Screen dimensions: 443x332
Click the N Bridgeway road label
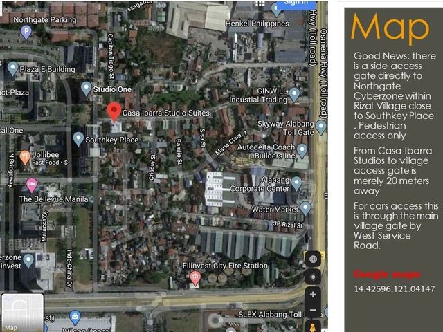[x=11, y=171]
